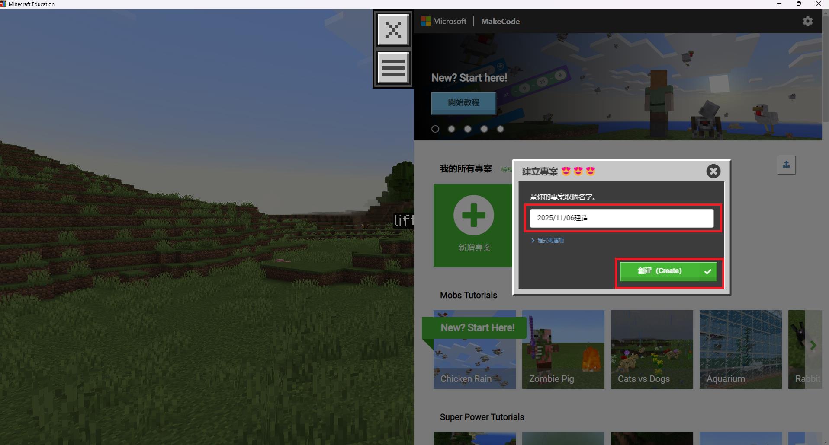
Task: Select the fifth carousel dot
Action: click(x=500, y=129)
